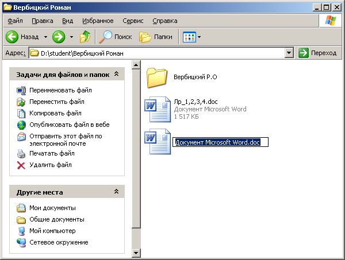This screenshot has height=260, width=345.
Task: Click the Назад button label
Action: [30, 37]
